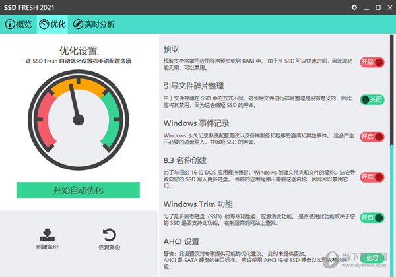This screenshot has height=277, width=396.
Task: Toggle the 8.3 名称创建 switch
Action: pos(372,177)
